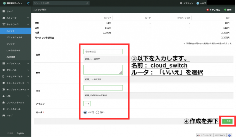Expand the LAB menu chevron

pos(28,96)
